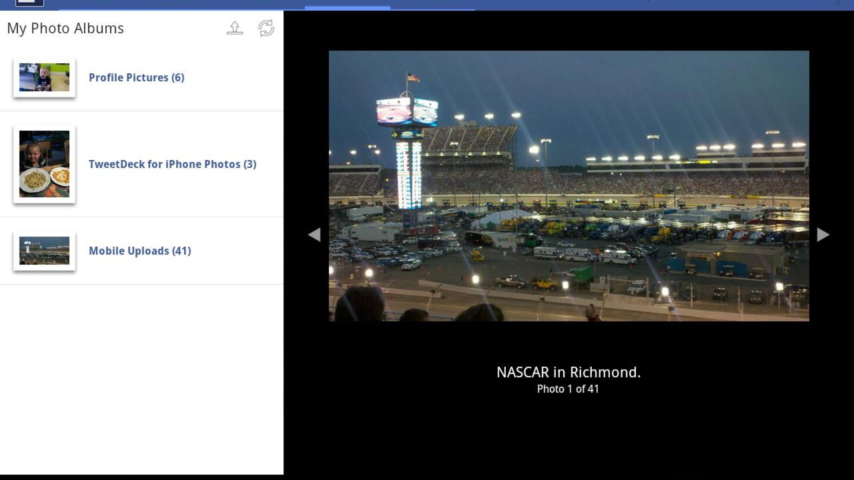This screenshot has width=854, height=480.
Task: Open the Profile Pictures album thumbnail
Action: point(44,77)
